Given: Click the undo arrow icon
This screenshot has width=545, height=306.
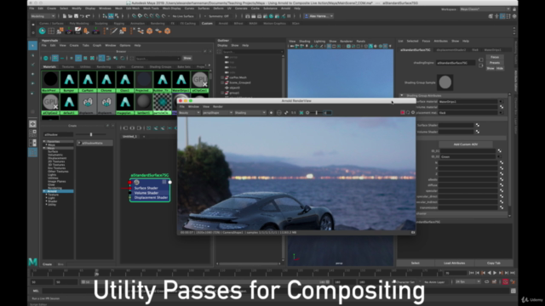Looking at the screenshot, I should pos(82,16).
